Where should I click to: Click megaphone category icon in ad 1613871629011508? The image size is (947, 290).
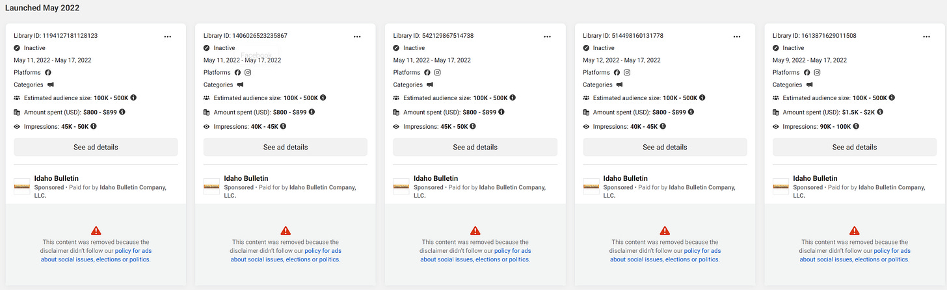point(809,85)
